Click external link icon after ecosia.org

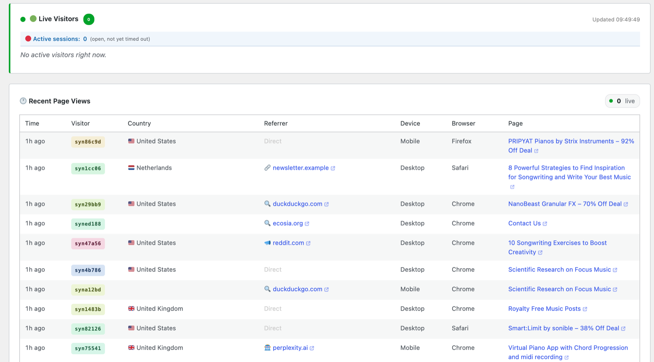307,224
